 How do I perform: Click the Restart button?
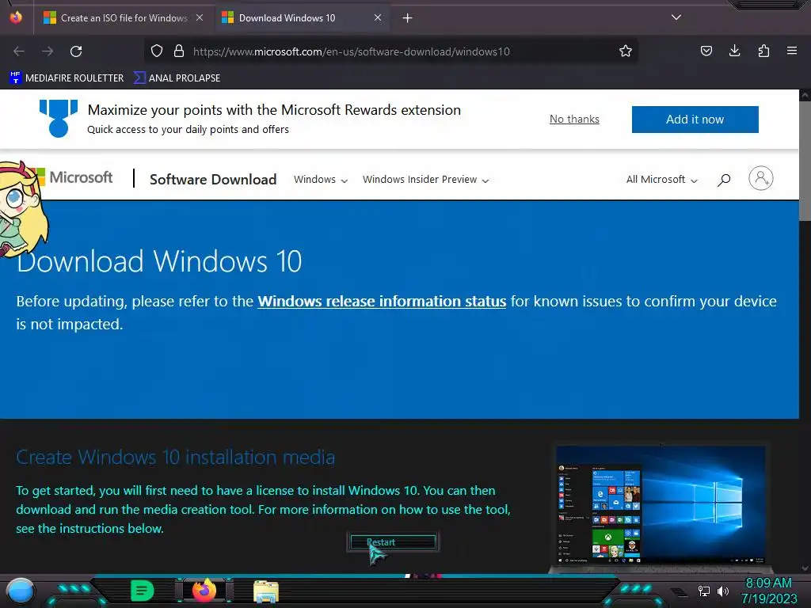click(x=393, y=541)
